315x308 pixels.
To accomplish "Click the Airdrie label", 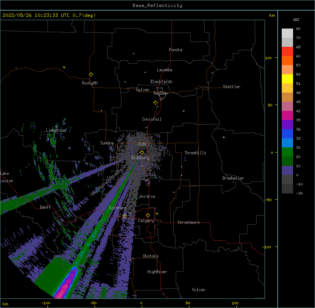I will (x=148, y=196).
